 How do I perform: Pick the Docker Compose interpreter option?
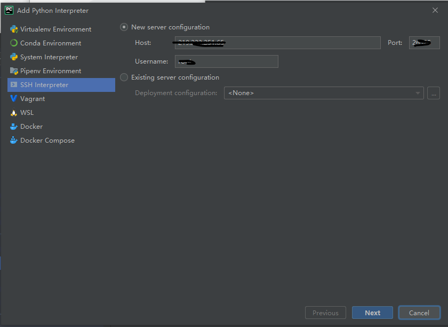[61, 141]
